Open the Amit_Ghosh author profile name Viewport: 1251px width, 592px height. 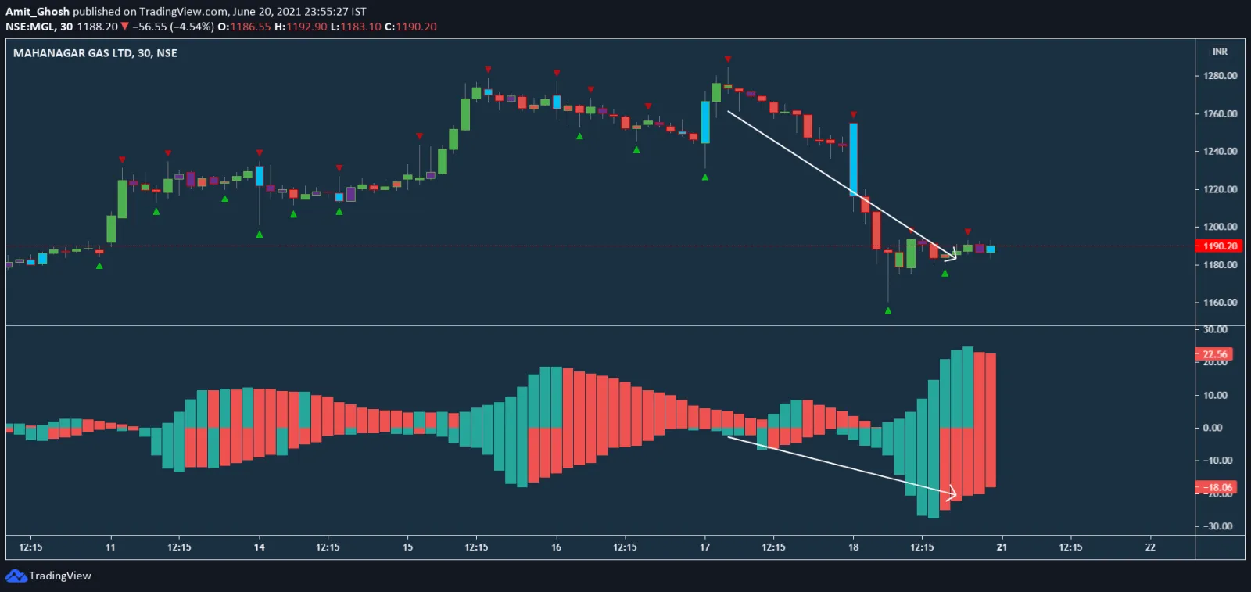pos(38,12)
